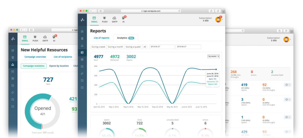Click login.sendpulse.com address bar
Screen dimensions: 303x138
coord(151,11)
